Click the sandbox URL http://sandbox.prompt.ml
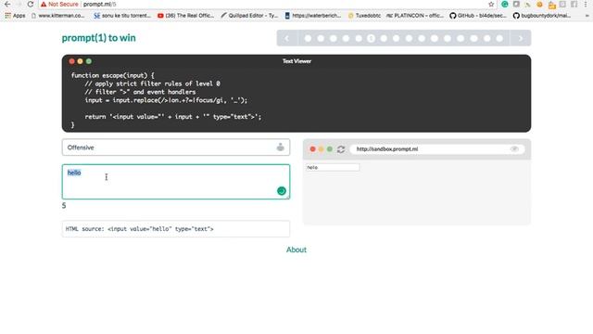Image resolution: width=593 pixels, height=334 pixels. point(387,149)
